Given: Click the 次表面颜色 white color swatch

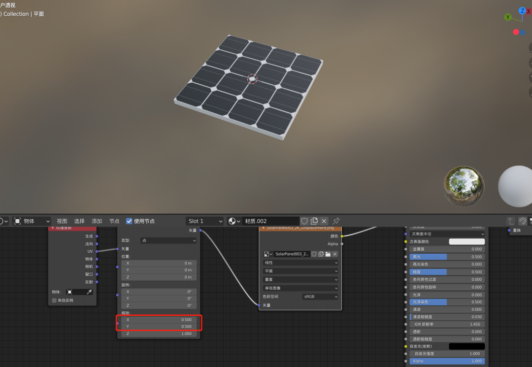Looking at the screenshot, I should coord(467,241).
